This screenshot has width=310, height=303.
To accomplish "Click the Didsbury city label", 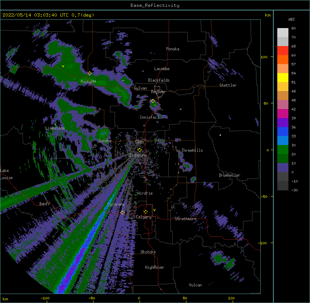I will (x=138, y=155).
